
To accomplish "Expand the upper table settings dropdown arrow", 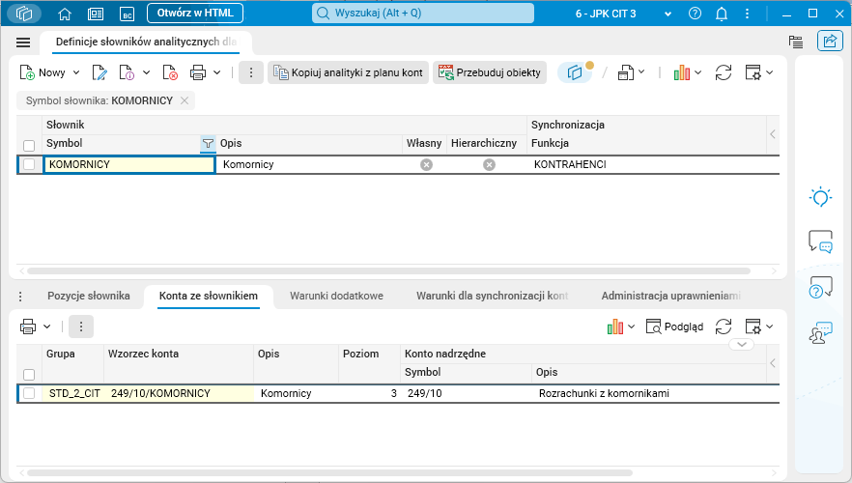I will click(769, 72).
